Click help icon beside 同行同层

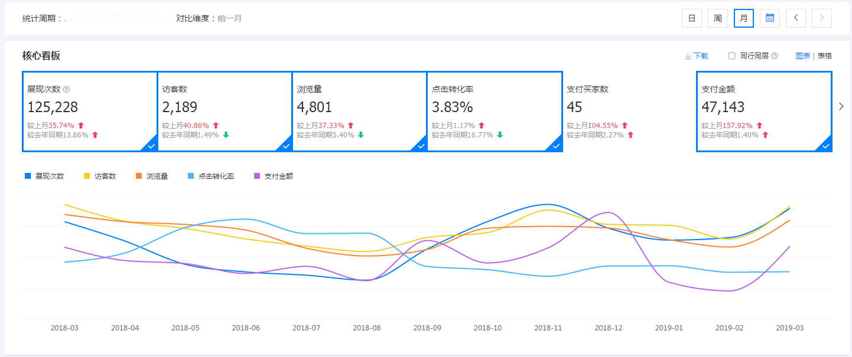(x=775, y=56)
